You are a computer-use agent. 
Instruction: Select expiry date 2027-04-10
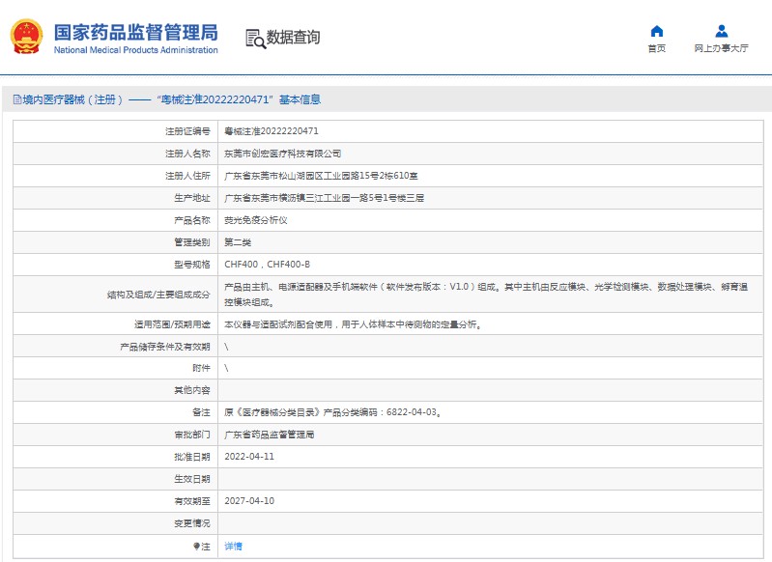click(249, 501)
